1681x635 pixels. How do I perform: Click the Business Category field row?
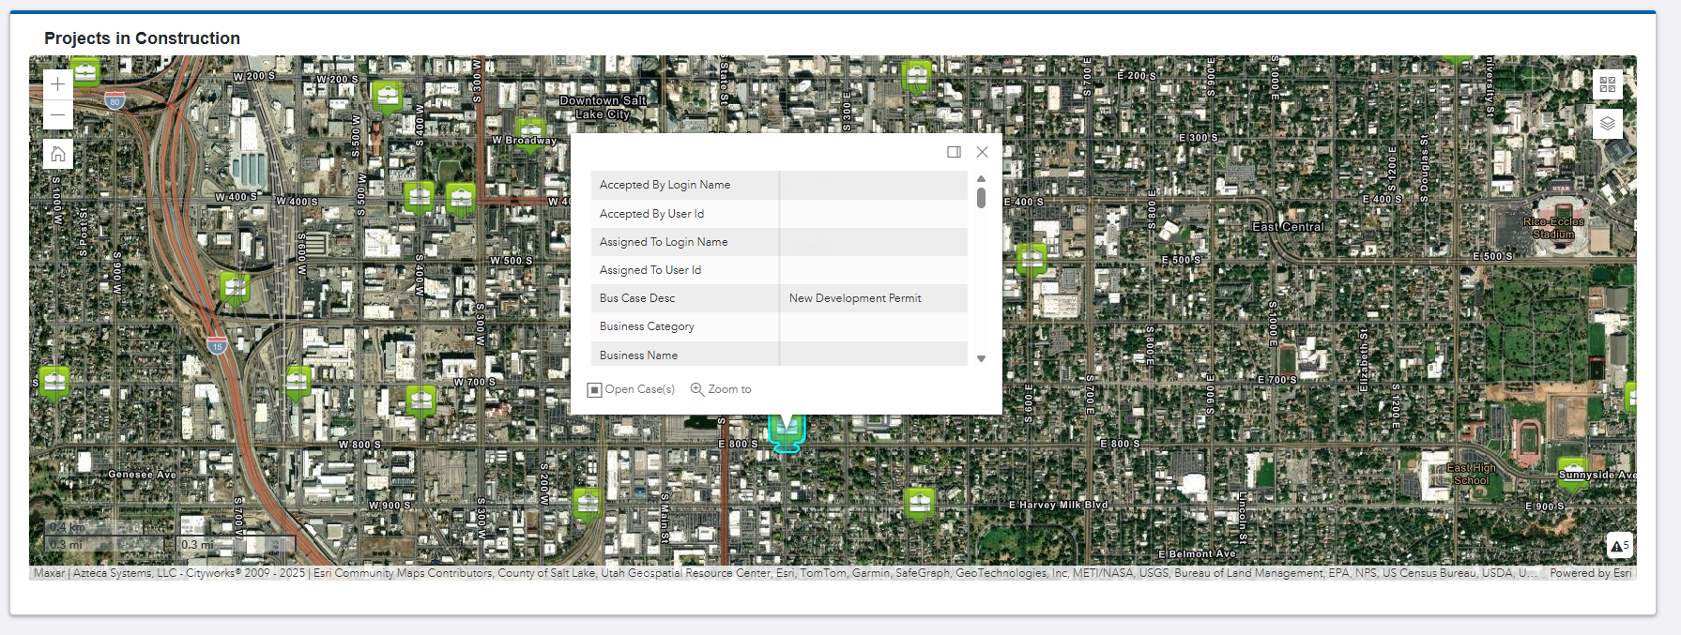(779, 326)
